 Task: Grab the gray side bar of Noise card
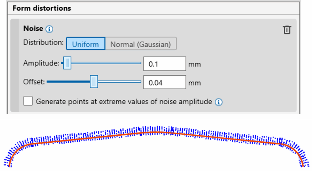coord(15,65)
